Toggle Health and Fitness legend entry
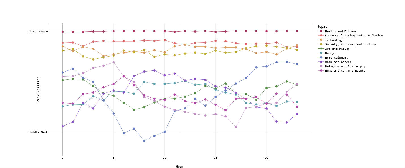Screen dimensions: 405x168 pos(341,31)
